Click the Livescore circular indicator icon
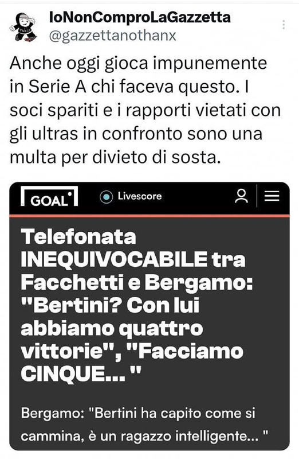The image size is (299, 459). (x=106, y=197)
